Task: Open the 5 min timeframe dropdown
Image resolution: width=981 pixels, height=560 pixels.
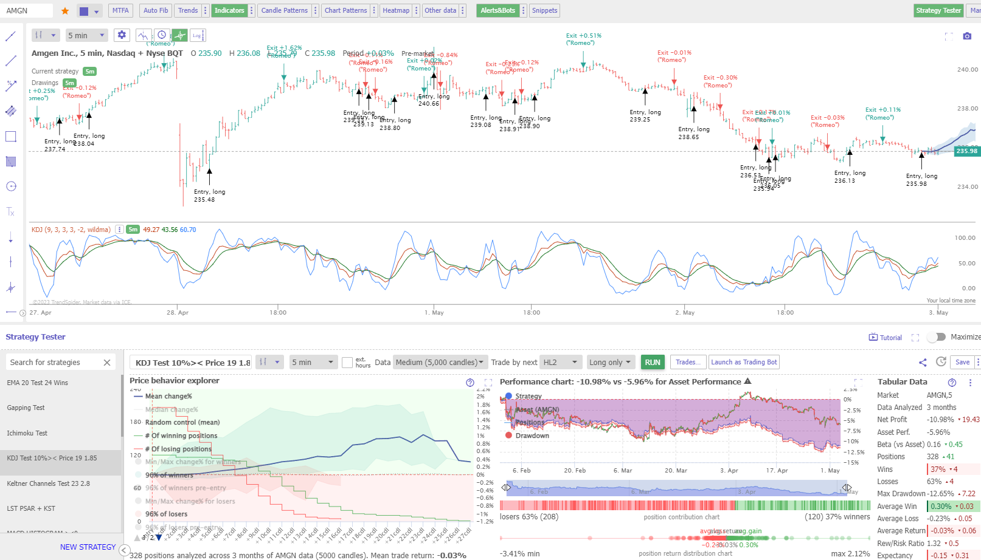Action: (x=86, y=35)
